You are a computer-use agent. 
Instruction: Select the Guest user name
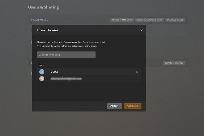(54, 72)
